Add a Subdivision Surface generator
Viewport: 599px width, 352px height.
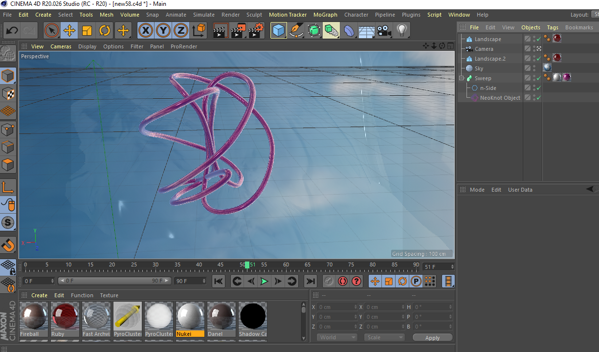[x=314, y=31]
